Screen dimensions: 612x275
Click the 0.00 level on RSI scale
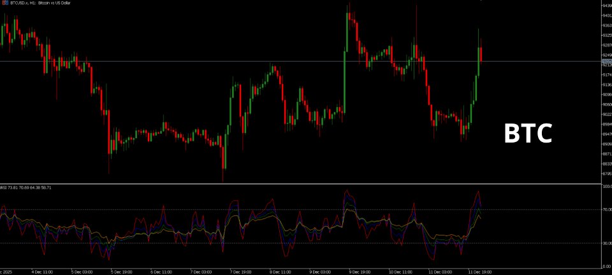tap(608, 267)
